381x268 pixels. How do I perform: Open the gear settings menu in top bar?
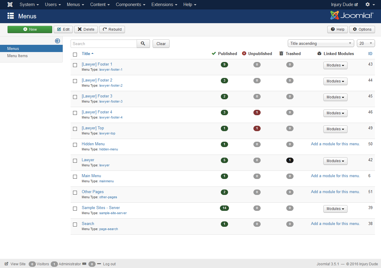370,5
